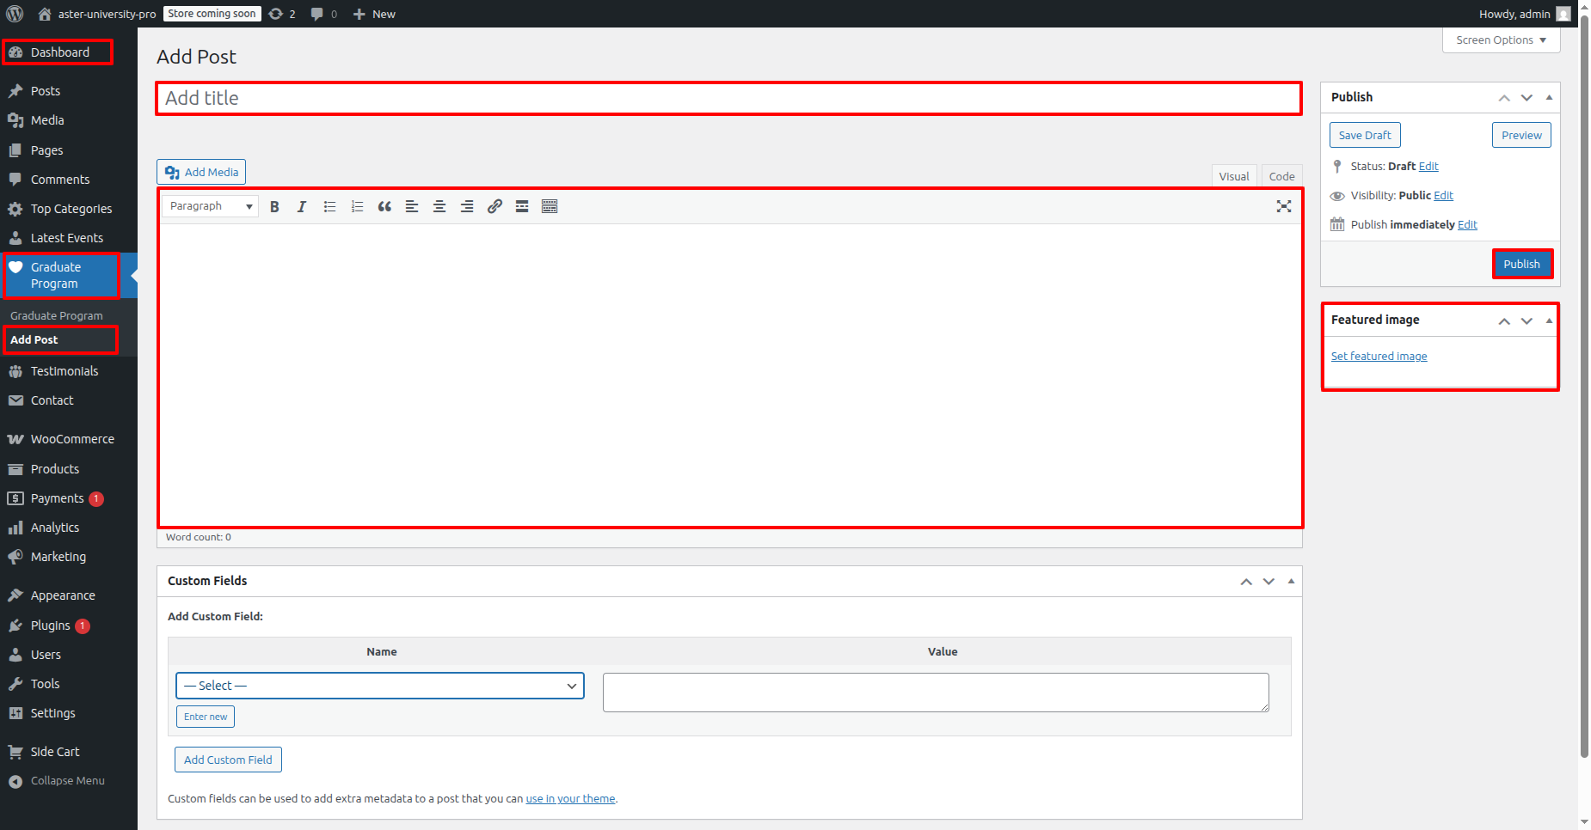
Task: Click Set featured image link
Action: click(x=1379, y=357)
